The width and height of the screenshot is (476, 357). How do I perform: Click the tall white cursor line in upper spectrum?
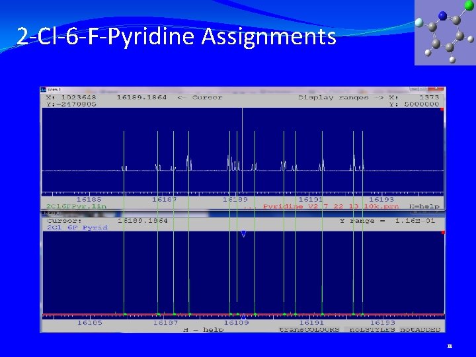coord(242,149)
